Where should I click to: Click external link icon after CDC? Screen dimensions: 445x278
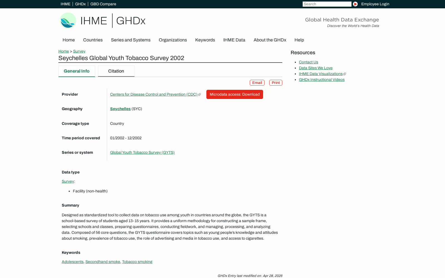(x=199, y=95)
